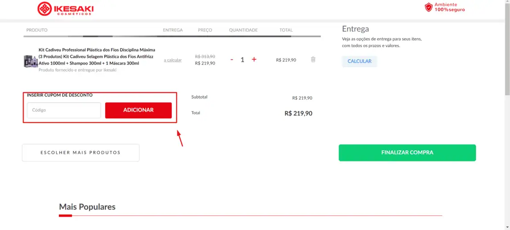Image resolution: width=510 pixels, height=230 pixels.
Task: Click the Entrega heading
Action: [355, 29]
